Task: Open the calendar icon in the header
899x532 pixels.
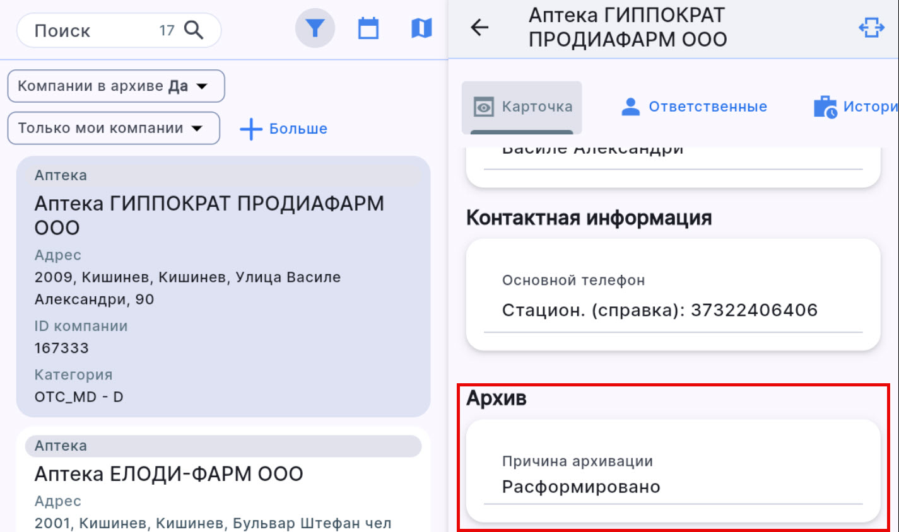Action: [368, 27]
